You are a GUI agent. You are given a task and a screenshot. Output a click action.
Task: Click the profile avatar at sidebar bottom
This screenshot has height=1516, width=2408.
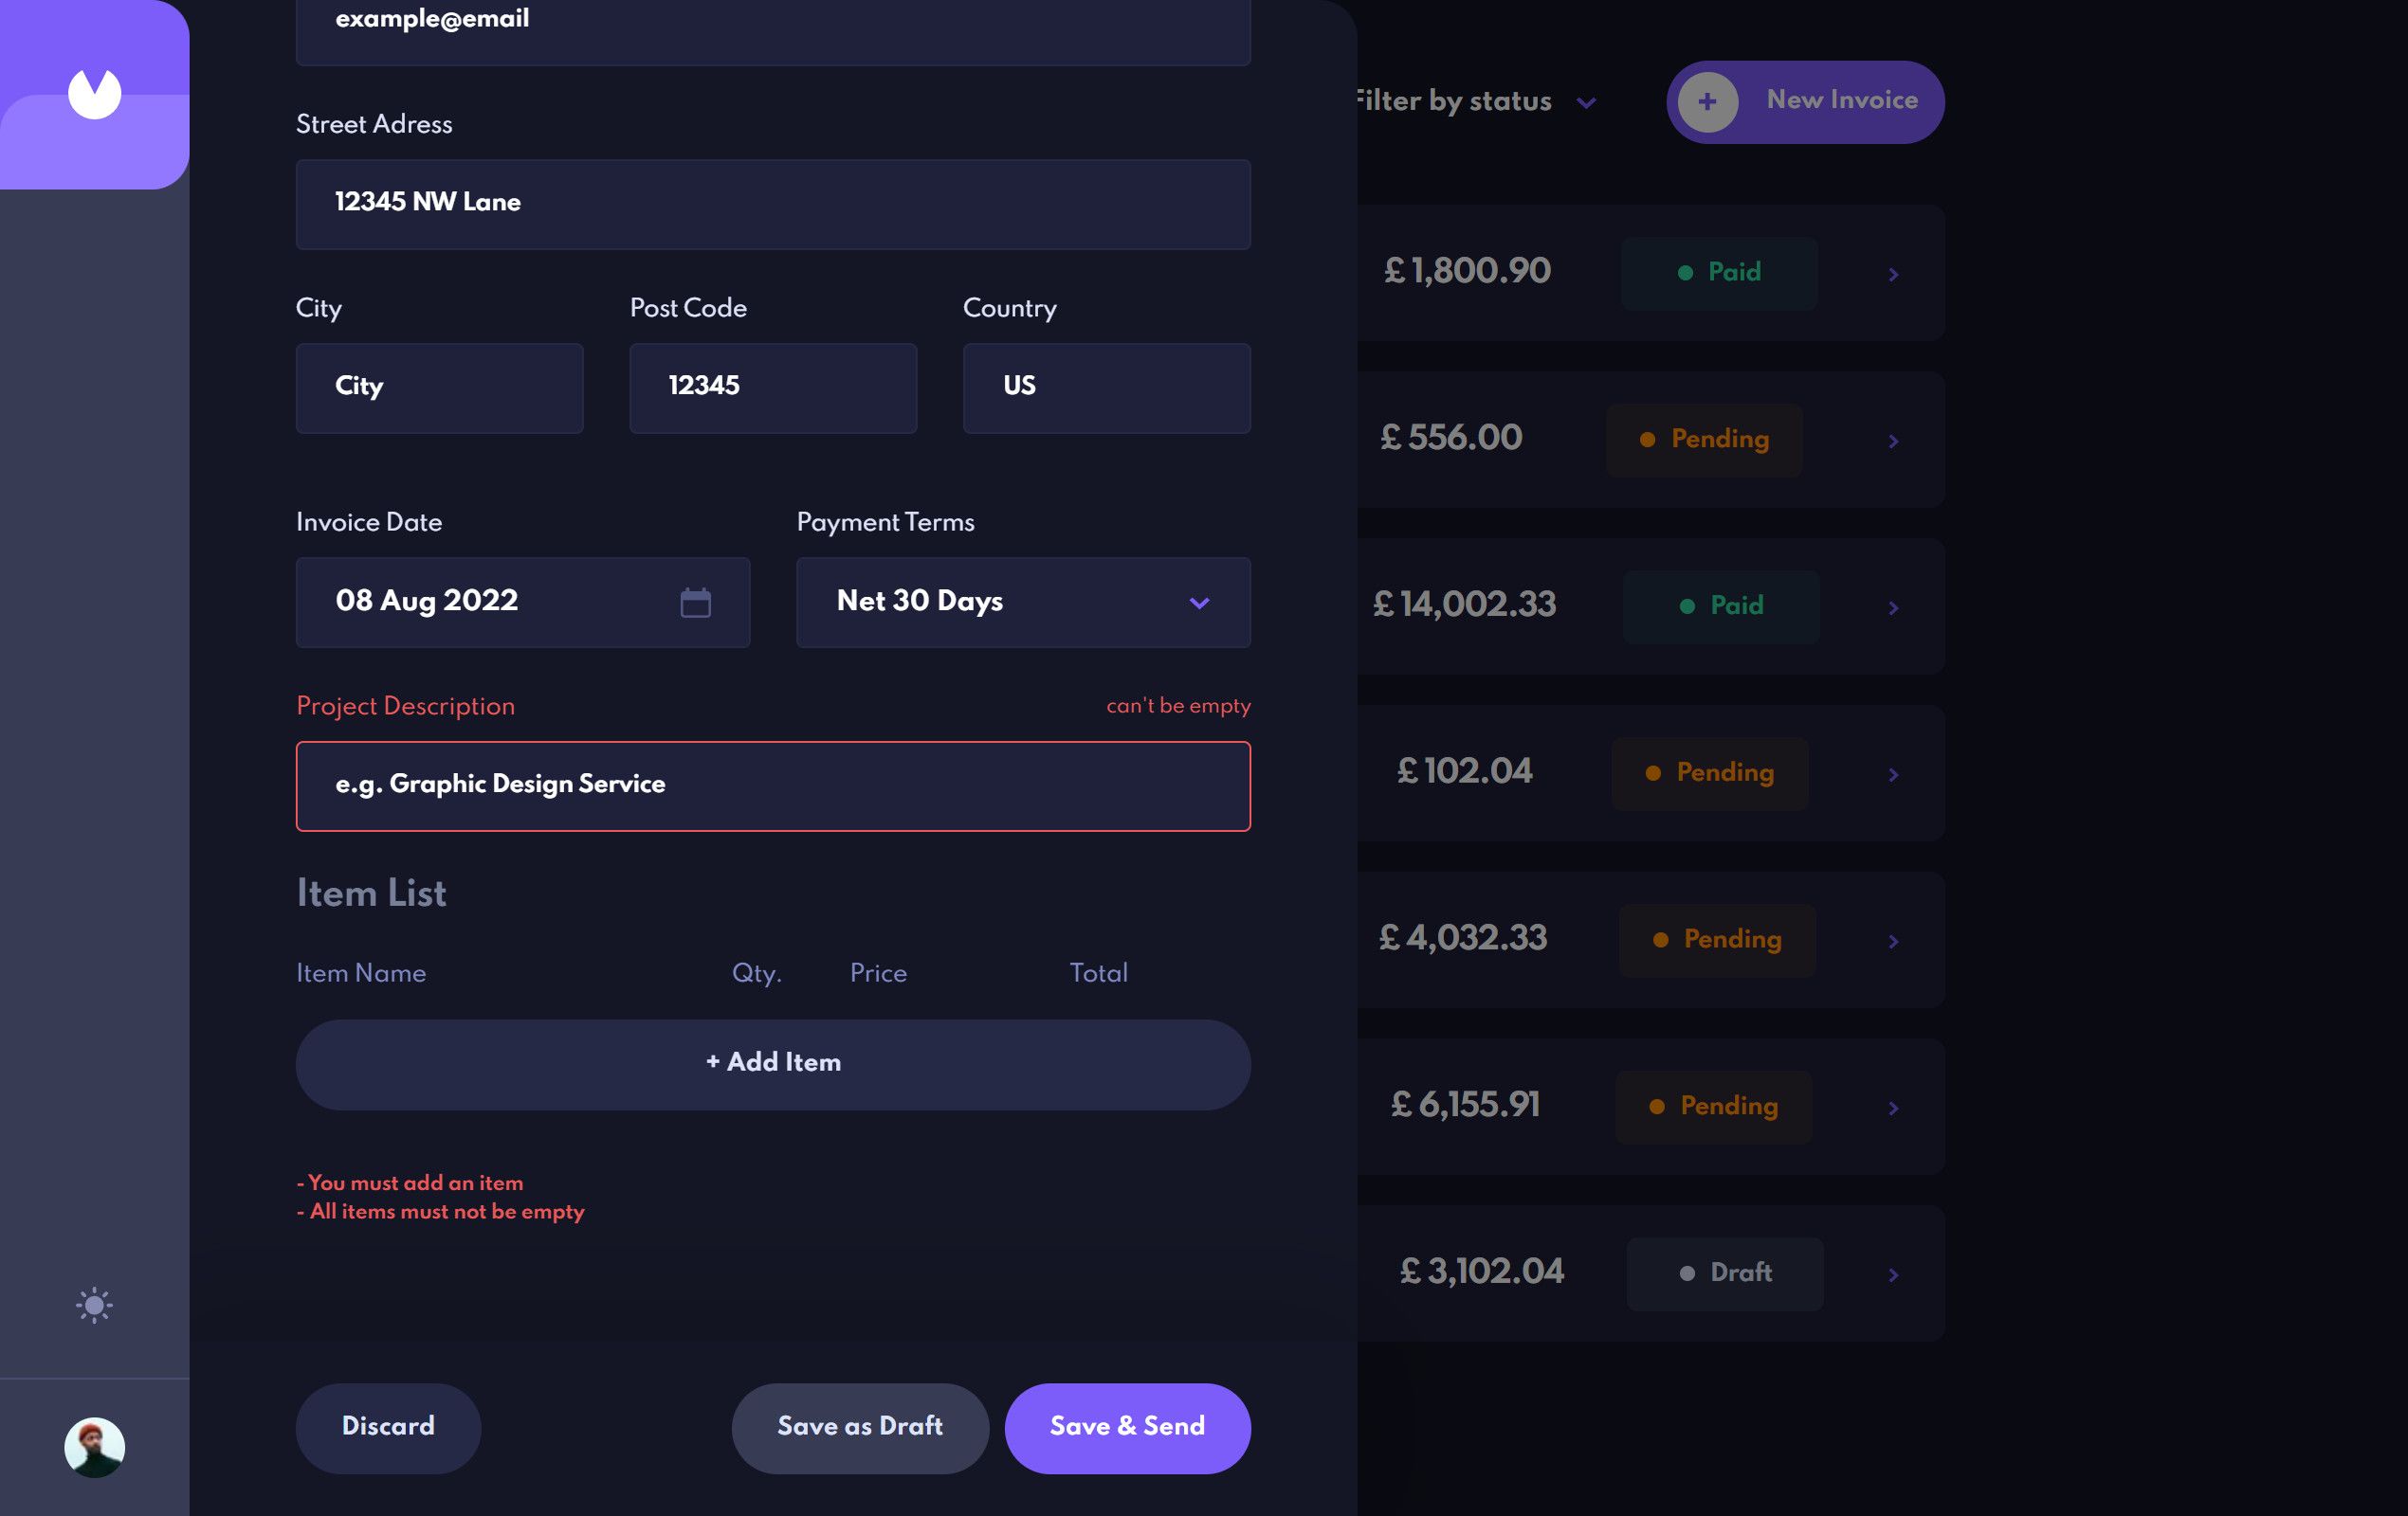(95, 1445)
